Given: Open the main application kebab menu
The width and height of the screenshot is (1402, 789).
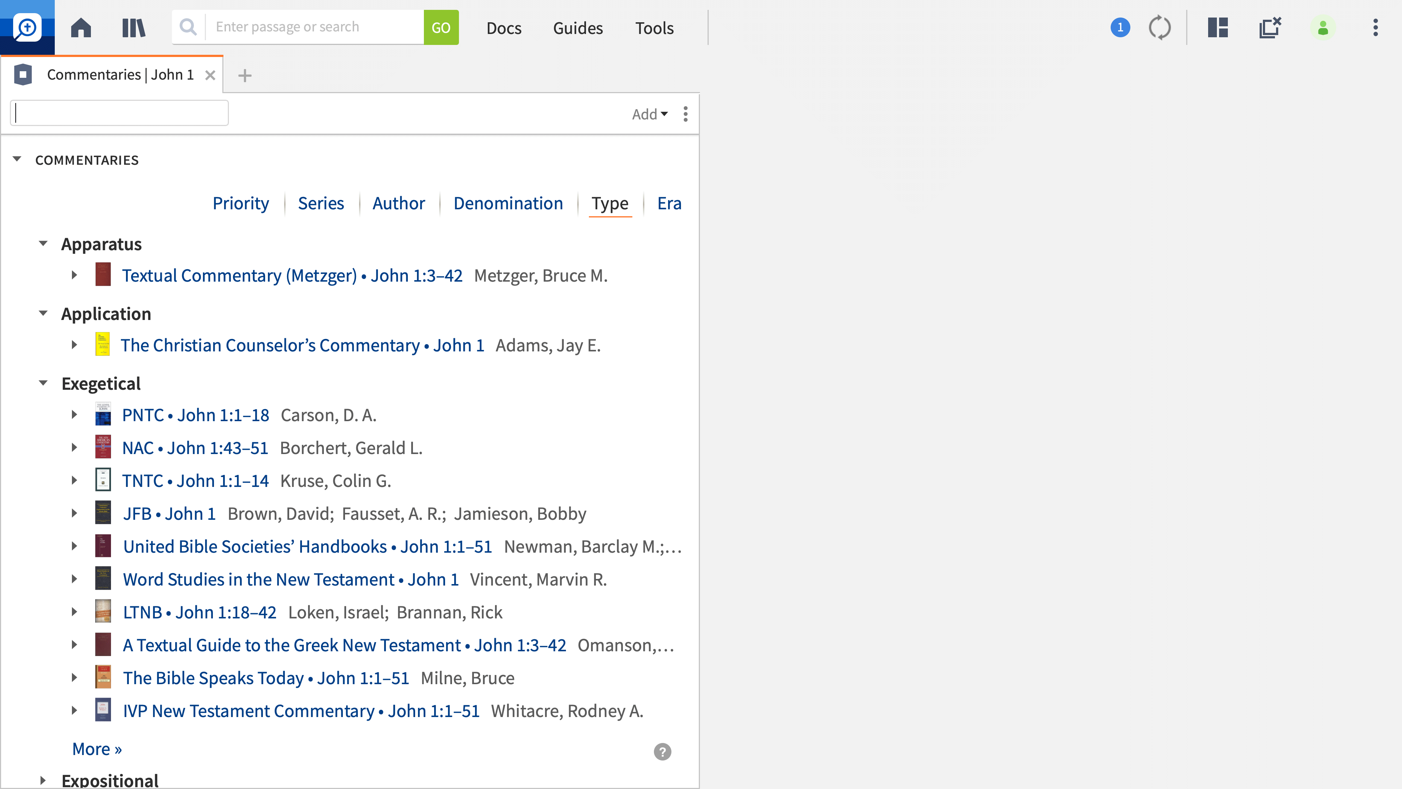Looking at the screenshot, I should tap(1375, 27).
